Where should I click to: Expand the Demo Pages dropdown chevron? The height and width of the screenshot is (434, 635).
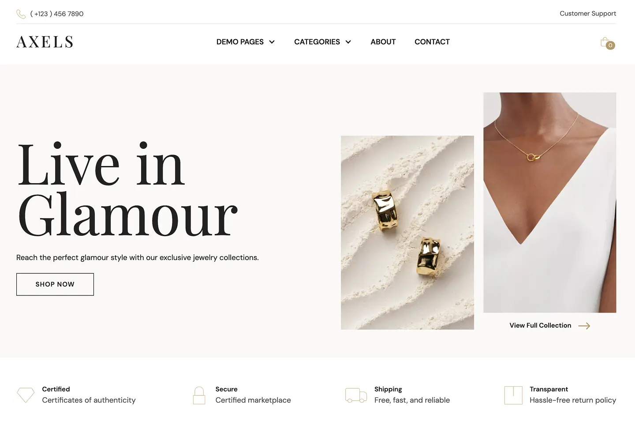272,42
